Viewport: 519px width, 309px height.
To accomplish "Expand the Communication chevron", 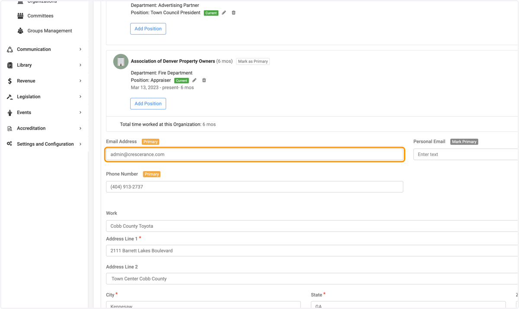I will pos(80,49).
